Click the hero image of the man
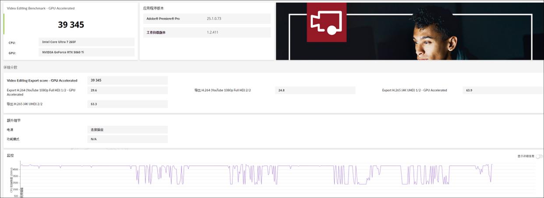544x198 pixels. click(434, 35)
